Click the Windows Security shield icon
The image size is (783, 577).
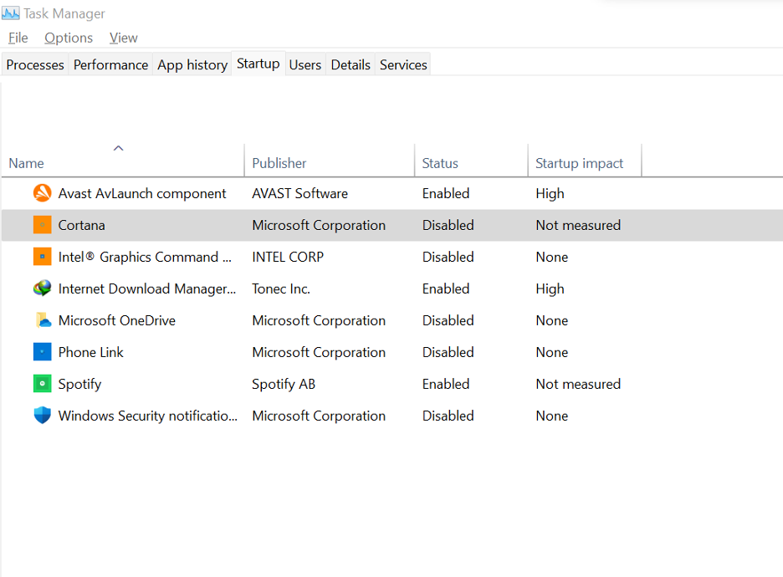(42, 416)
